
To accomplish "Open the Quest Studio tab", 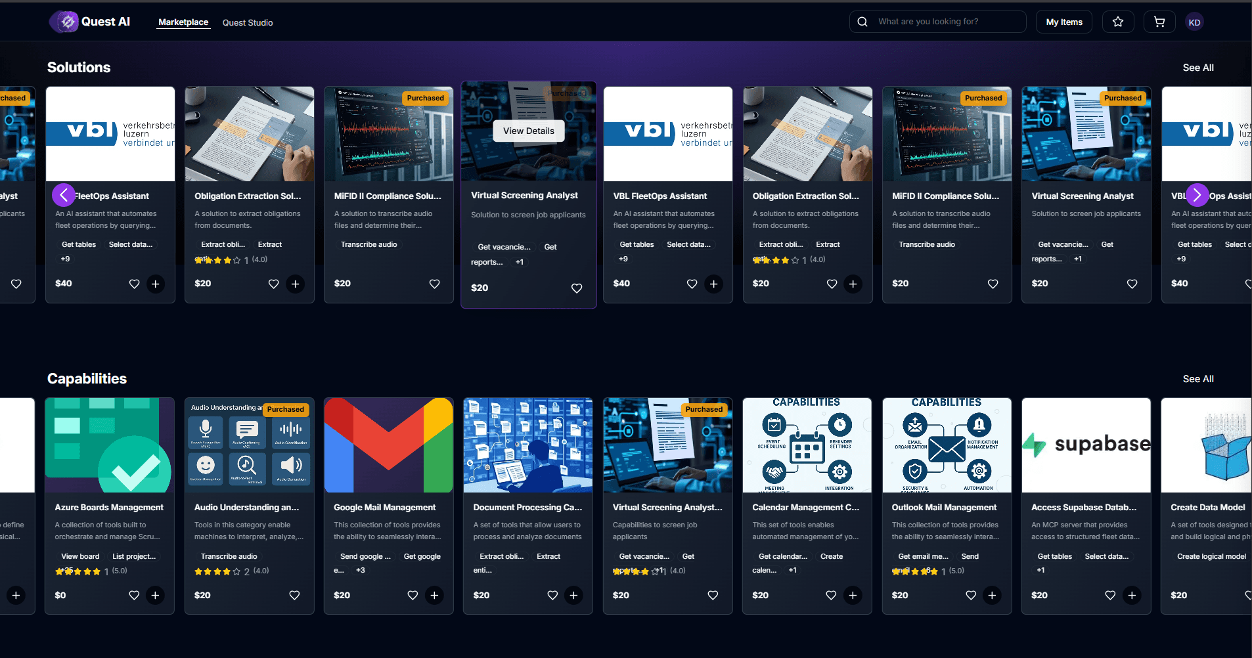I will pyautogui.click(x=248, y=22).
